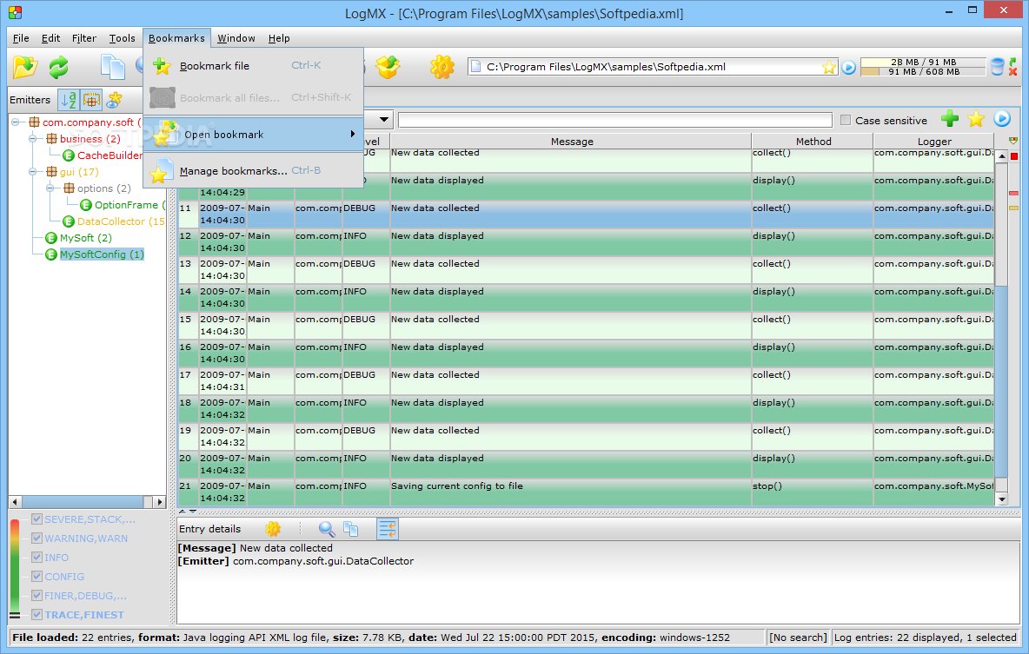Uncheck the INFO level checkbox

click(37, 557)
